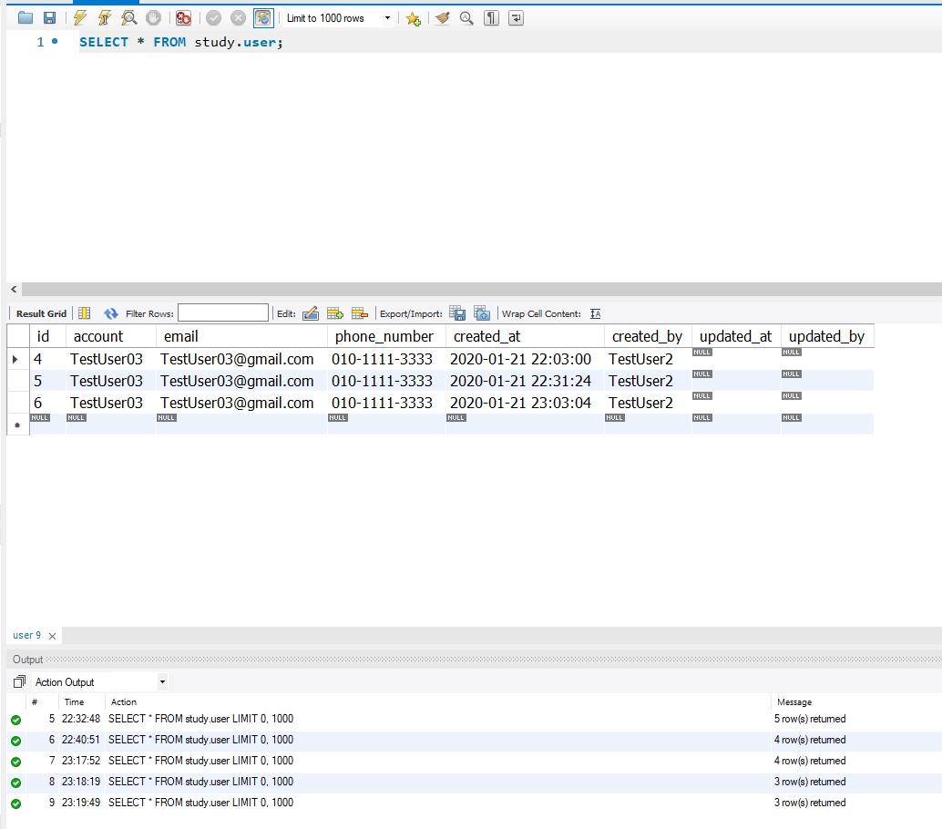The height and width of the screenshot is (829, 942).
Task: Click the new row asterisk marker
Action: [17, 425]
